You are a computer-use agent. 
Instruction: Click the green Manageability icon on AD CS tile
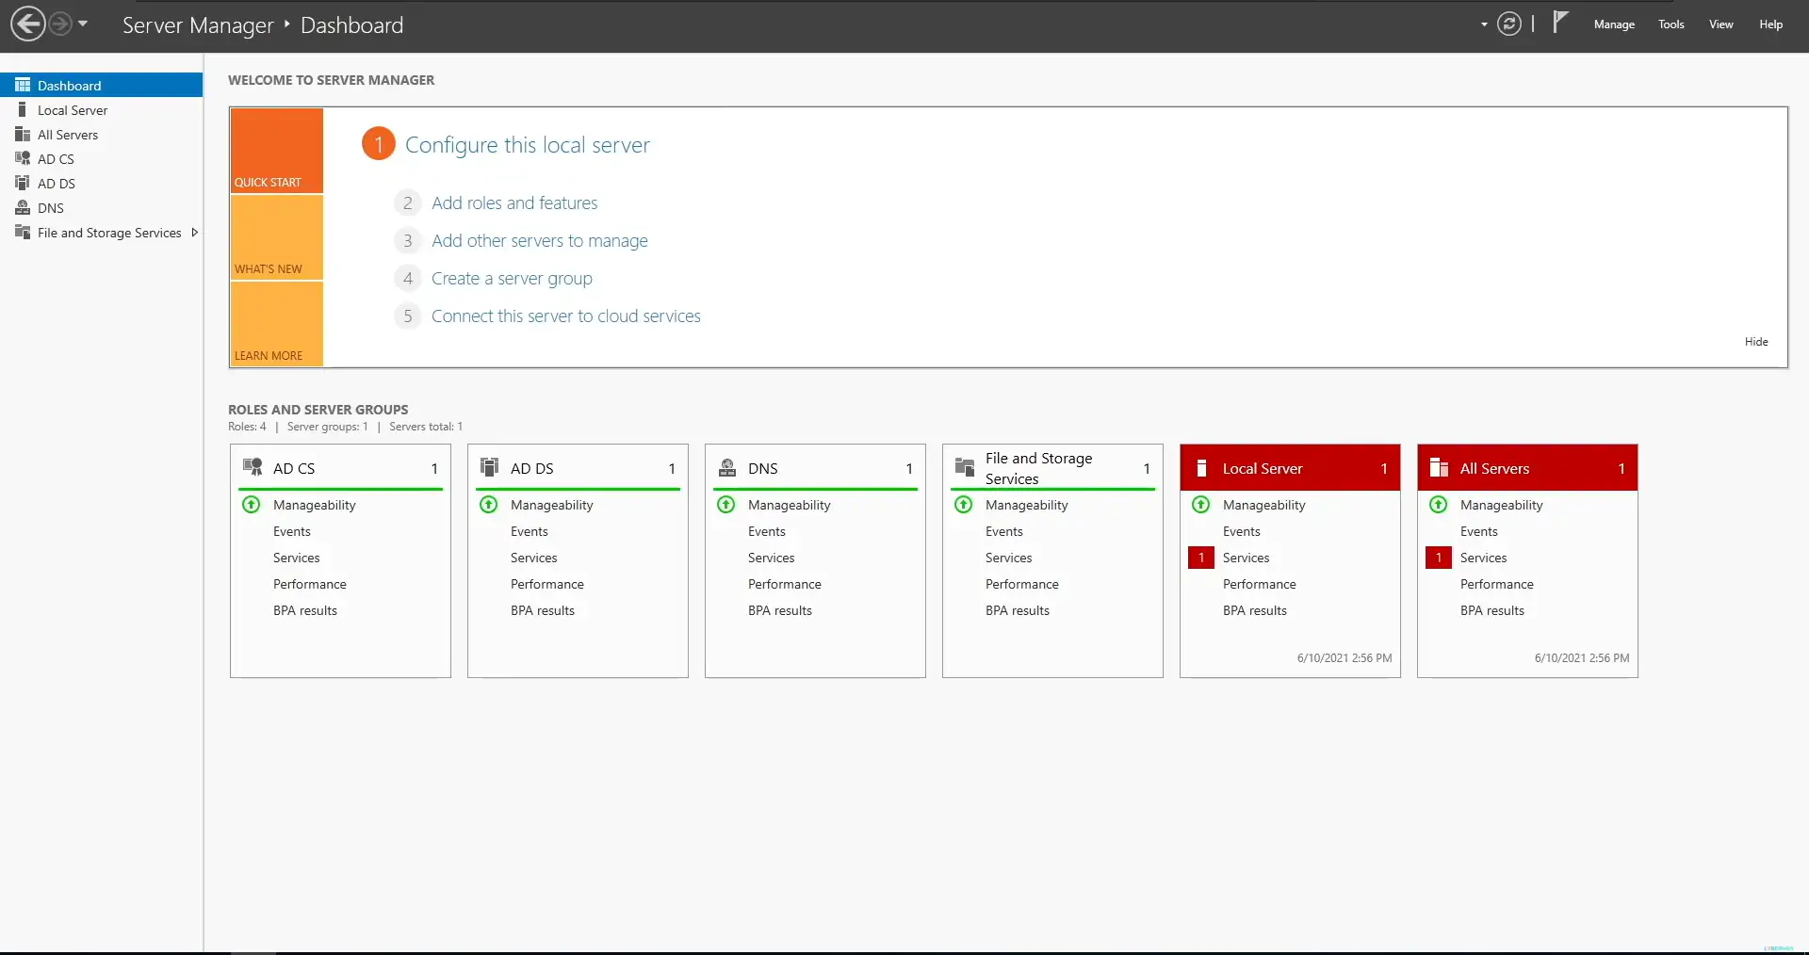[x=252, y=505]
